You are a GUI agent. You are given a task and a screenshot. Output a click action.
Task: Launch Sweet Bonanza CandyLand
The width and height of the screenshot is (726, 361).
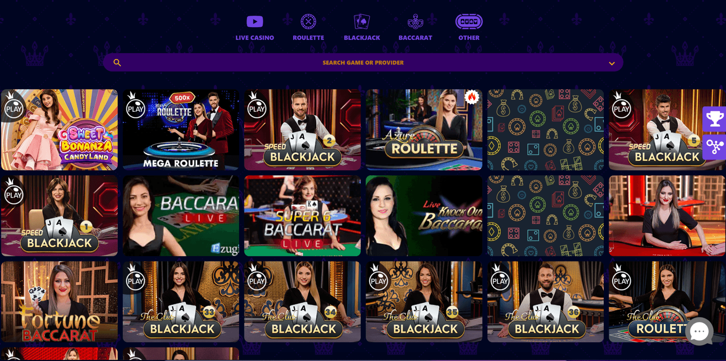[x=59, y=130]
